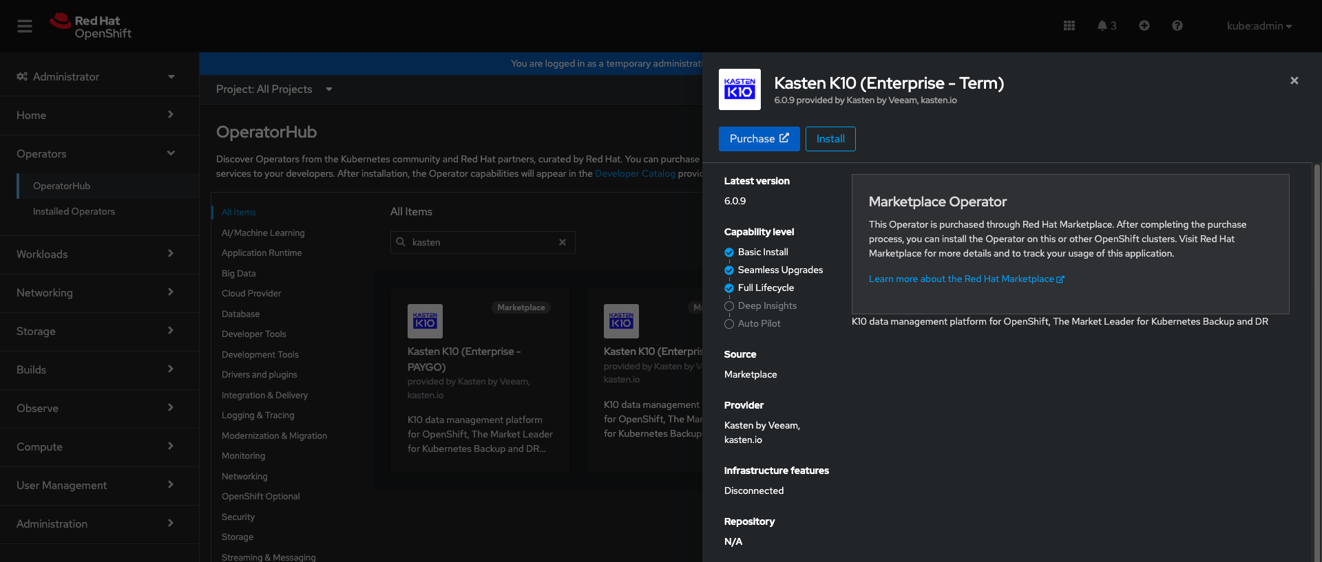Expand the Home navigation section
Viewport: 1322px width, 562px height.
99,115
